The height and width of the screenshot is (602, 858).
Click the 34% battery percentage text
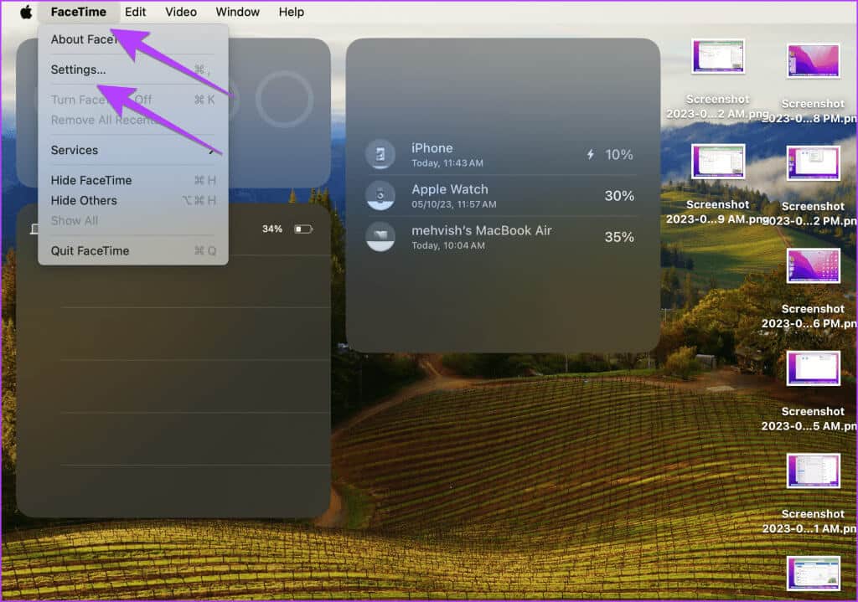(x=272, y=229)
